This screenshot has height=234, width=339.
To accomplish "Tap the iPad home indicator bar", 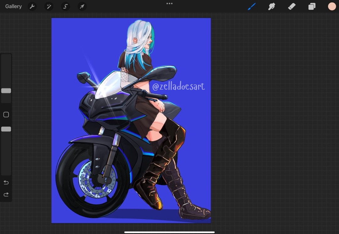I will [x=169, y=232].
